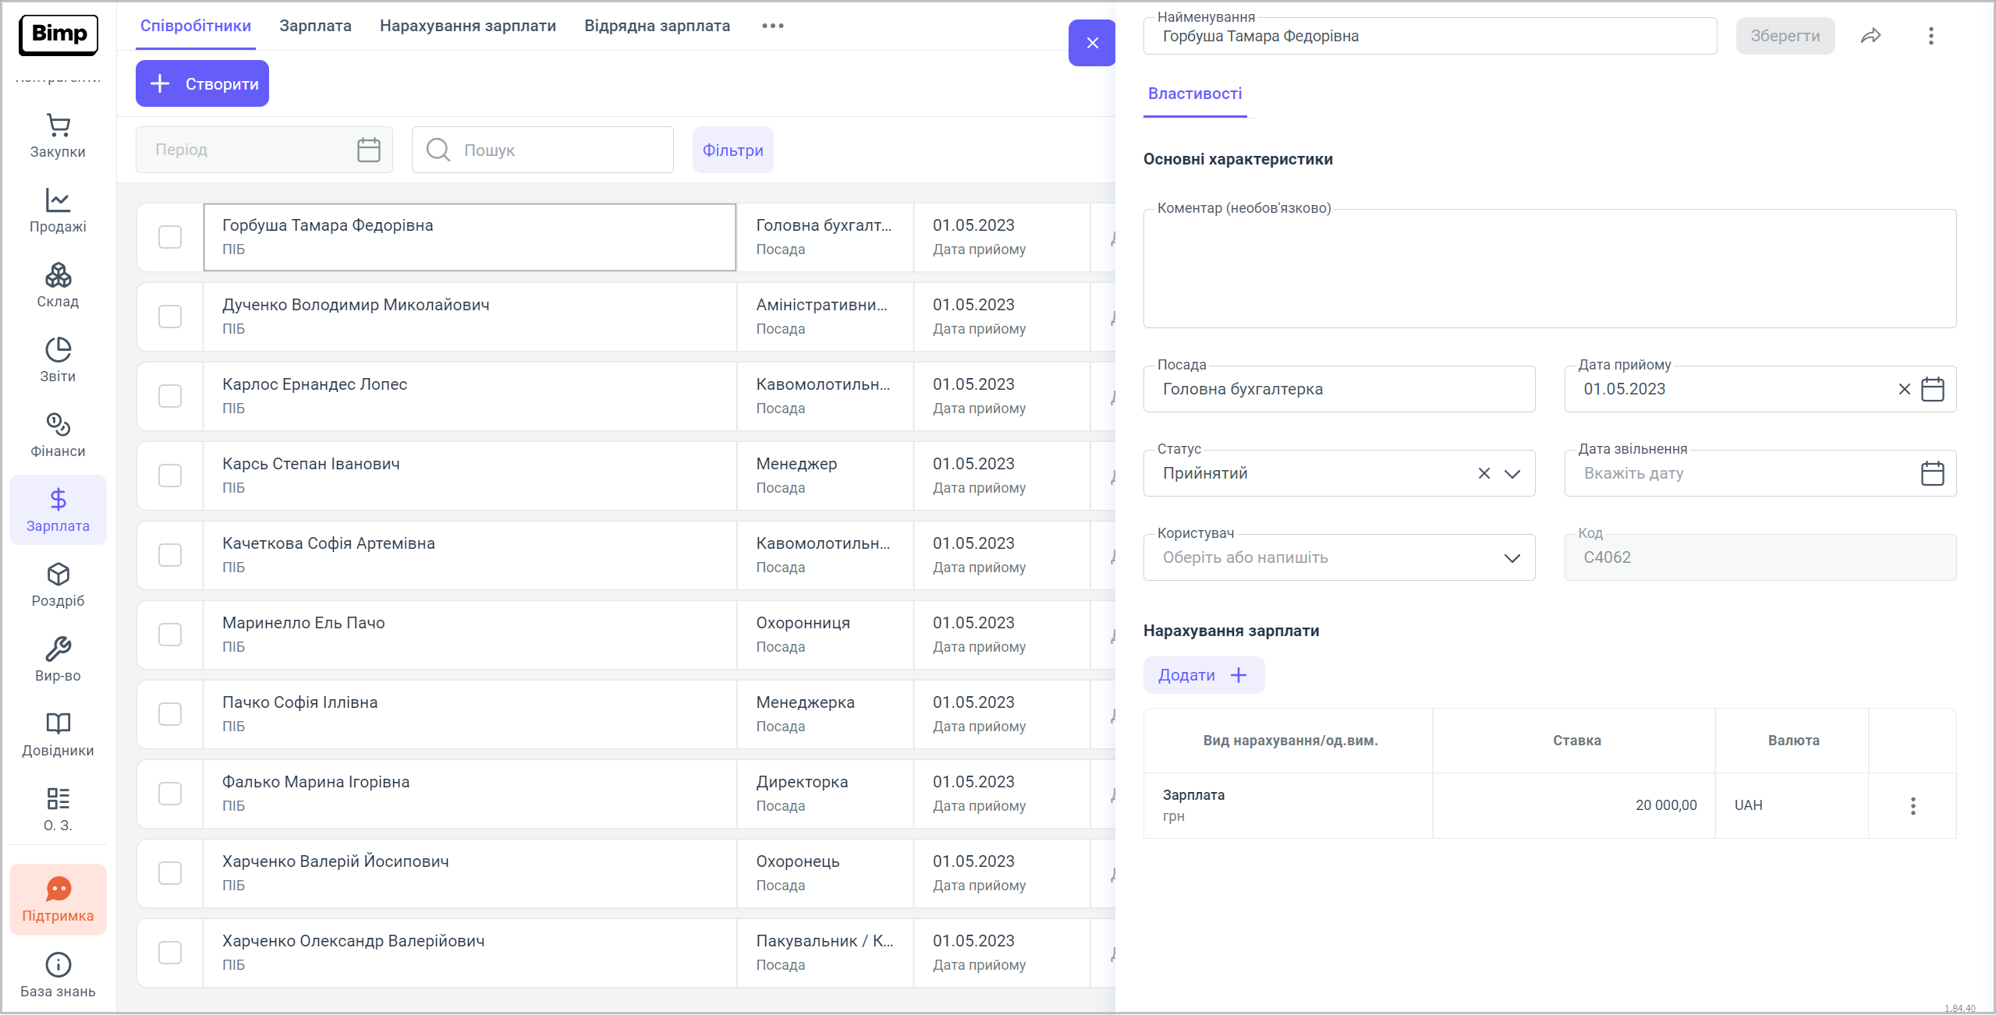Check the box for Горбуша Тамара Федорівна
This screenshot has width=1996, height=1015.
[x=170, y=237]
